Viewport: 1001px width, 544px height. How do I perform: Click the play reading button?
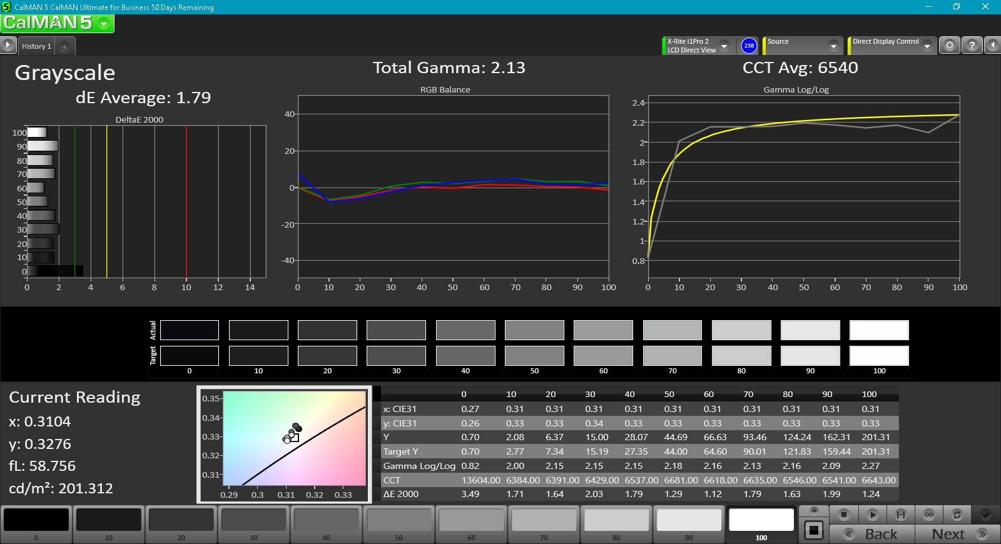[872, 515]
